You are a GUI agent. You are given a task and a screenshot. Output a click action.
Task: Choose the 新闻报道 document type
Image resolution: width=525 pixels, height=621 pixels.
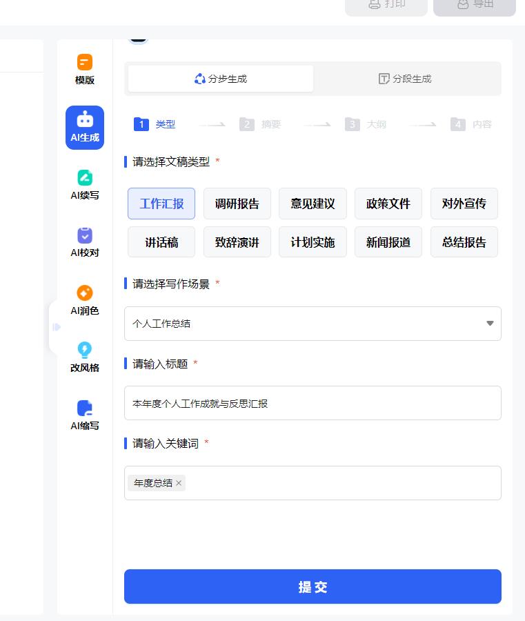tap(388, 242)
